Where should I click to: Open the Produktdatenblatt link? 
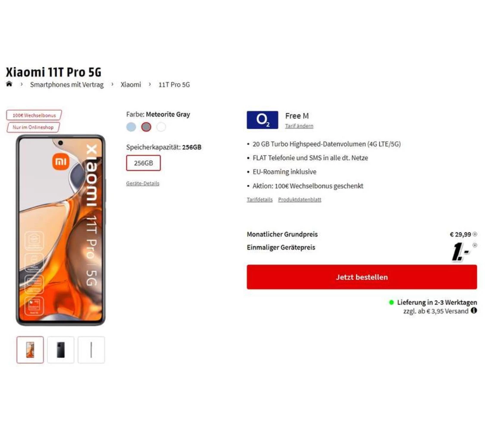point(300,199)
